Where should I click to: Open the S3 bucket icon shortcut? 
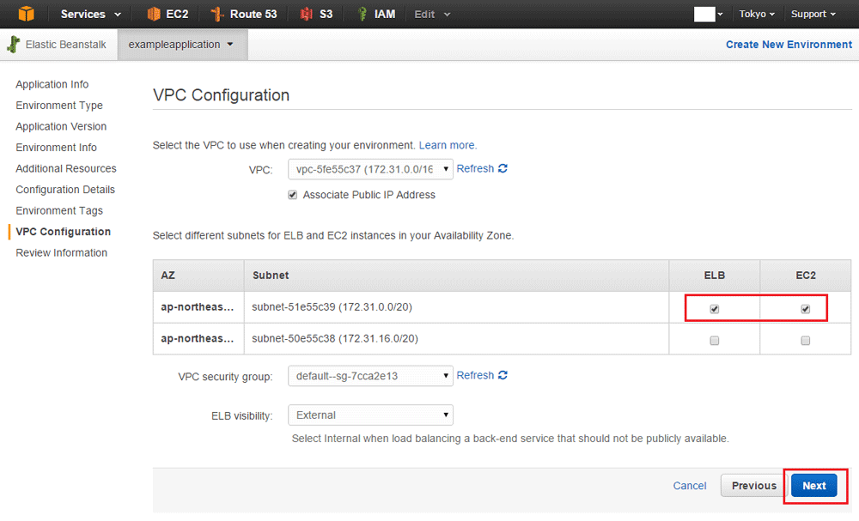coord(307,14)
